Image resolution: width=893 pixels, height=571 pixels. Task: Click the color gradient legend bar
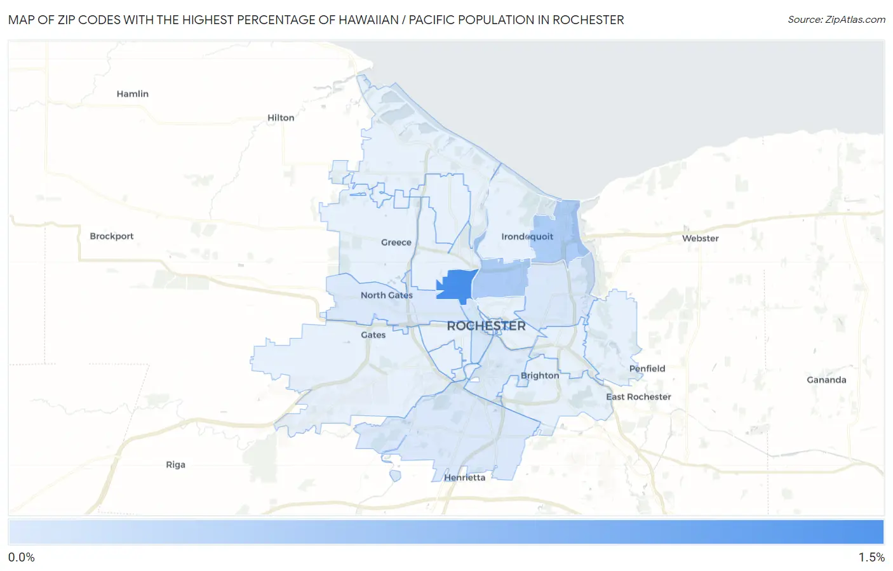point(446,532)
